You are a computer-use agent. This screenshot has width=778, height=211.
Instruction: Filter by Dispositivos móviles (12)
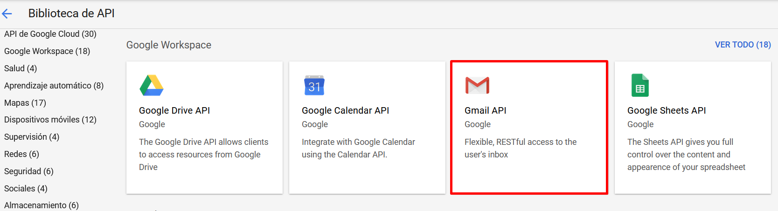coord(50,120)
